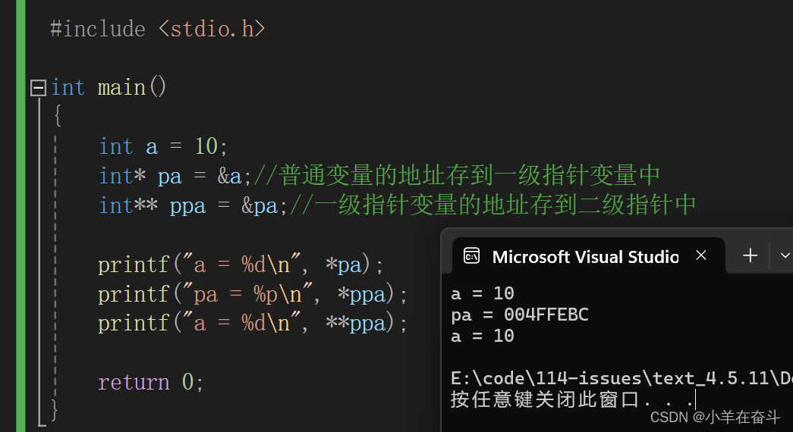The height and width of the screenshot is (432, 793).
Task: Click the comment about 二级指针中
Action: pyautogui.click(x=493, y=205)
